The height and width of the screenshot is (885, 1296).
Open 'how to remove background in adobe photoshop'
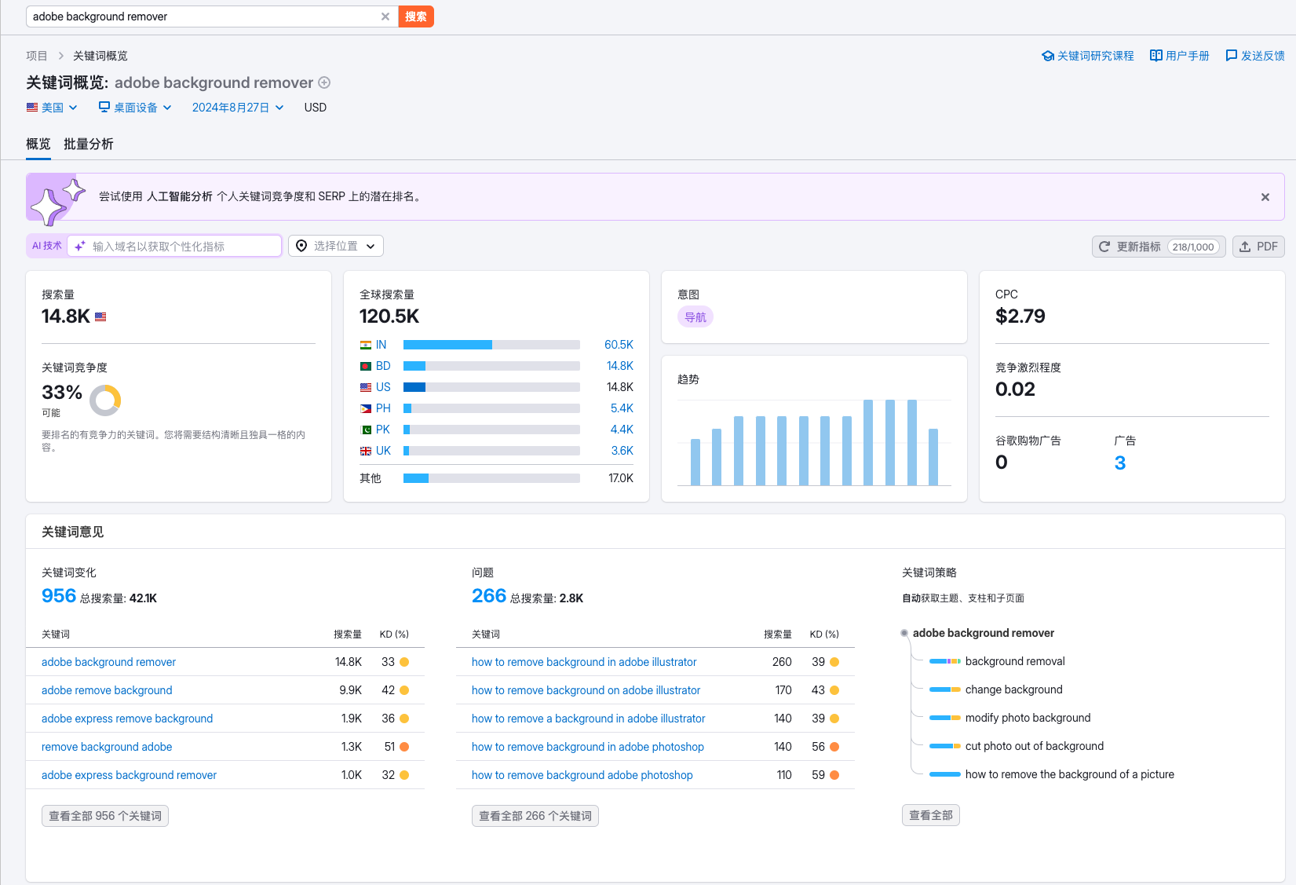tap(587, 747)
